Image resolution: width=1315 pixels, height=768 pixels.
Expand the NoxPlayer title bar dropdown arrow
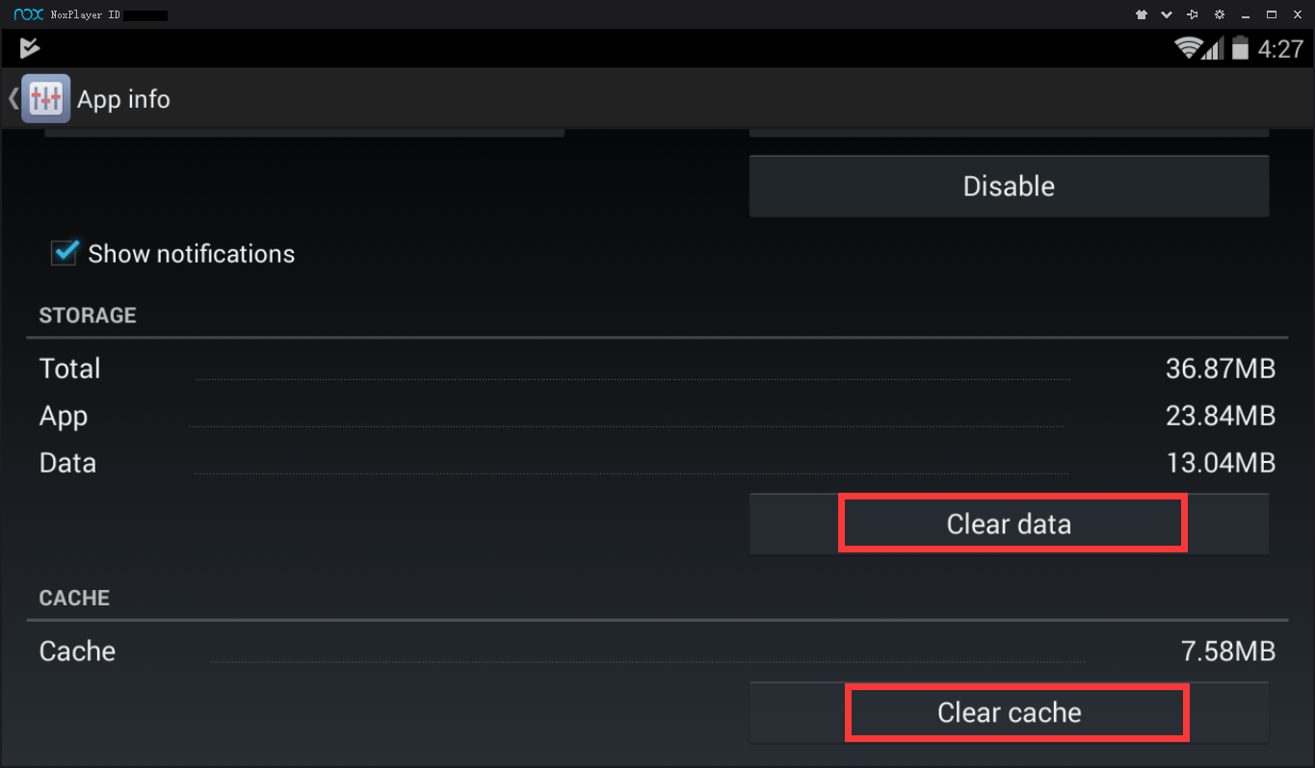click(1167, 14)
